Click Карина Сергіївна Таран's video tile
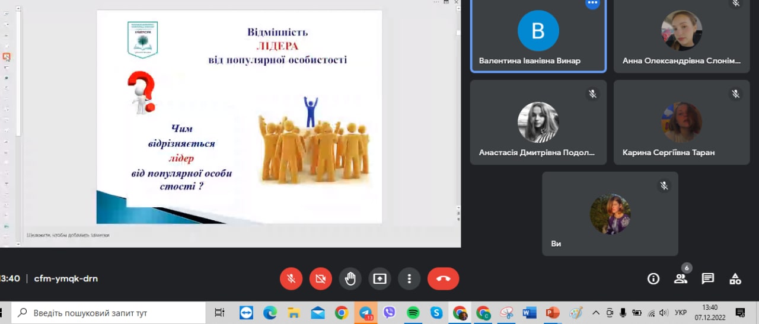Viewport: 759px width, 324px height. (681, 123)
